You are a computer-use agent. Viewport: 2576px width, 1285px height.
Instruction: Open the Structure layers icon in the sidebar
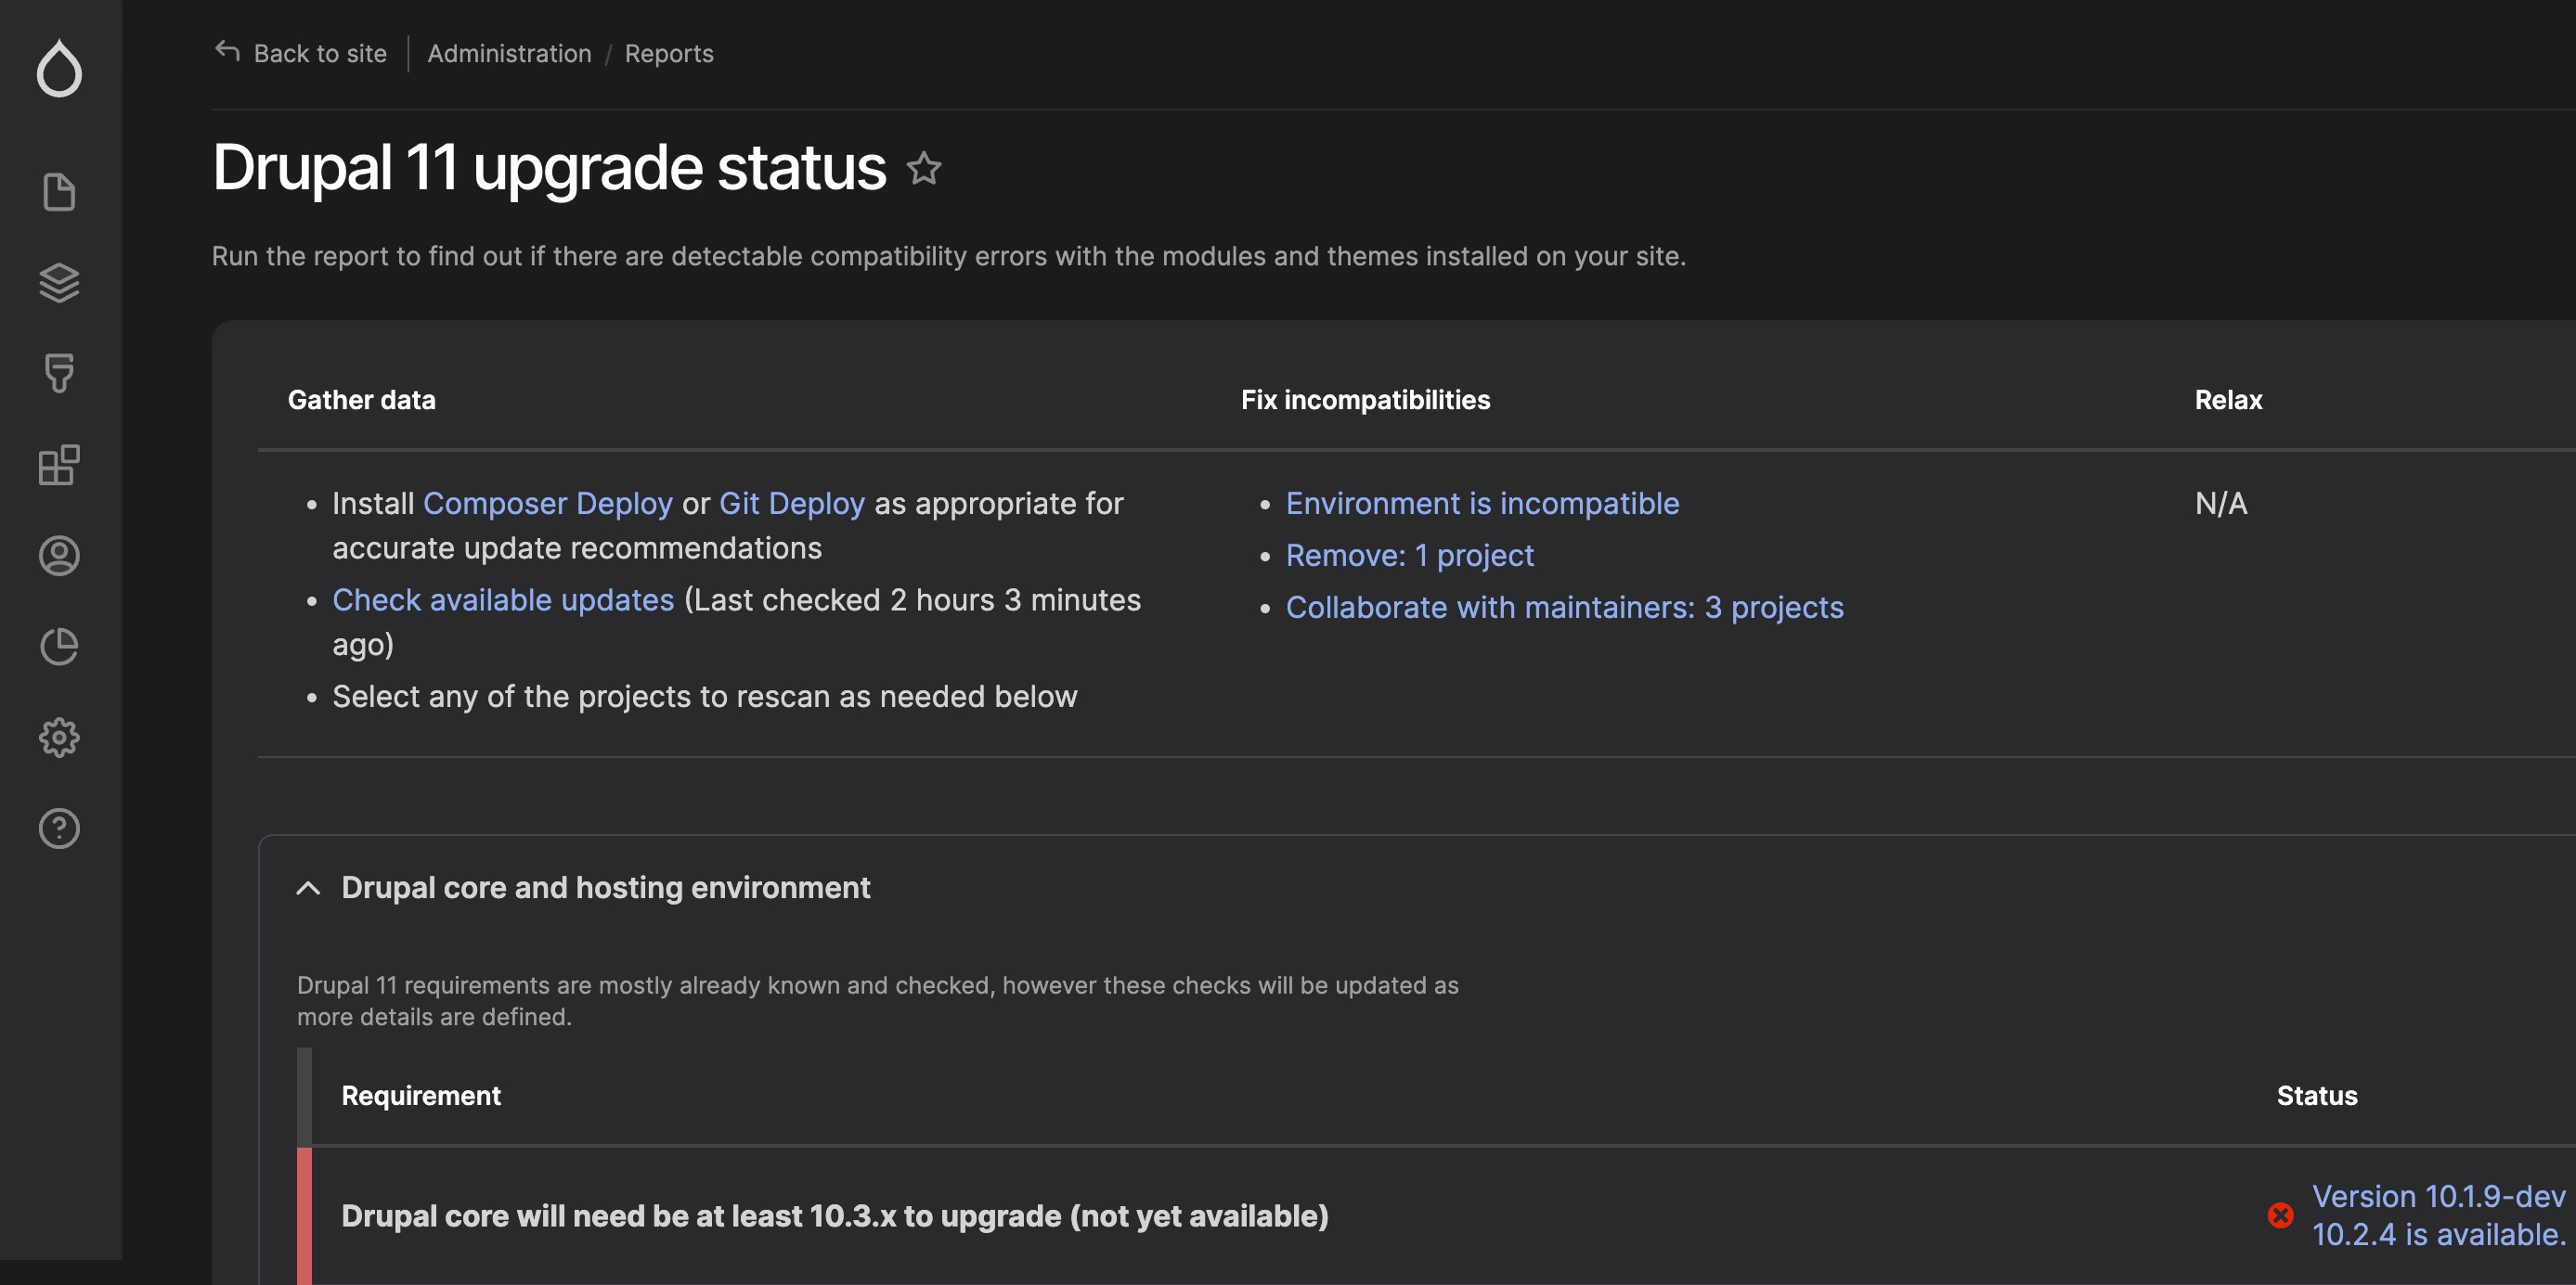pyautogui.click(x=59, y=283)
